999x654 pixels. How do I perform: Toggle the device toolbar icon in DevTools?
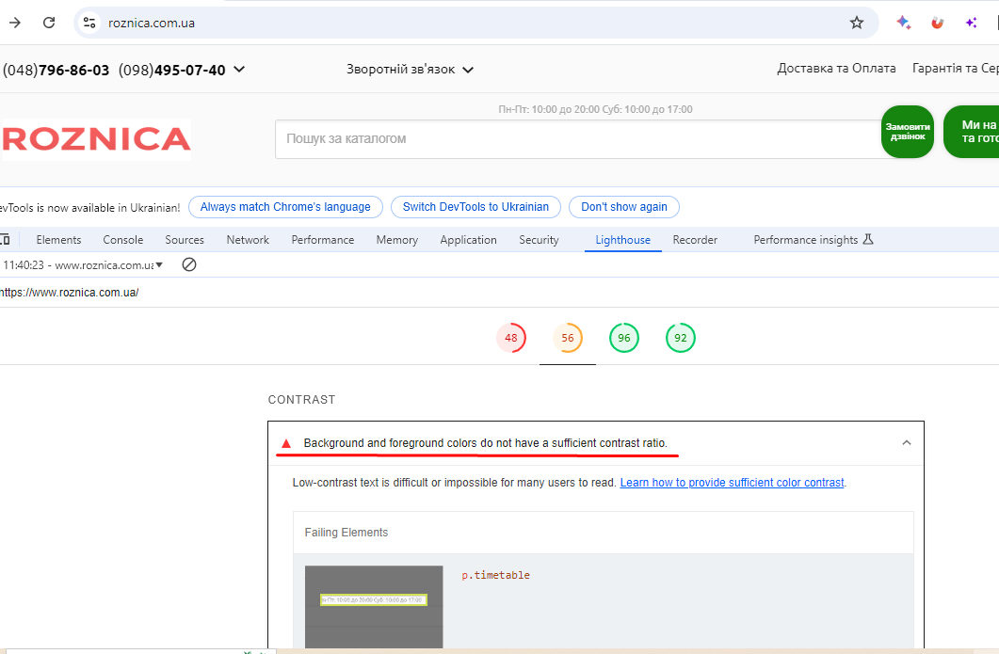[5, 240]
